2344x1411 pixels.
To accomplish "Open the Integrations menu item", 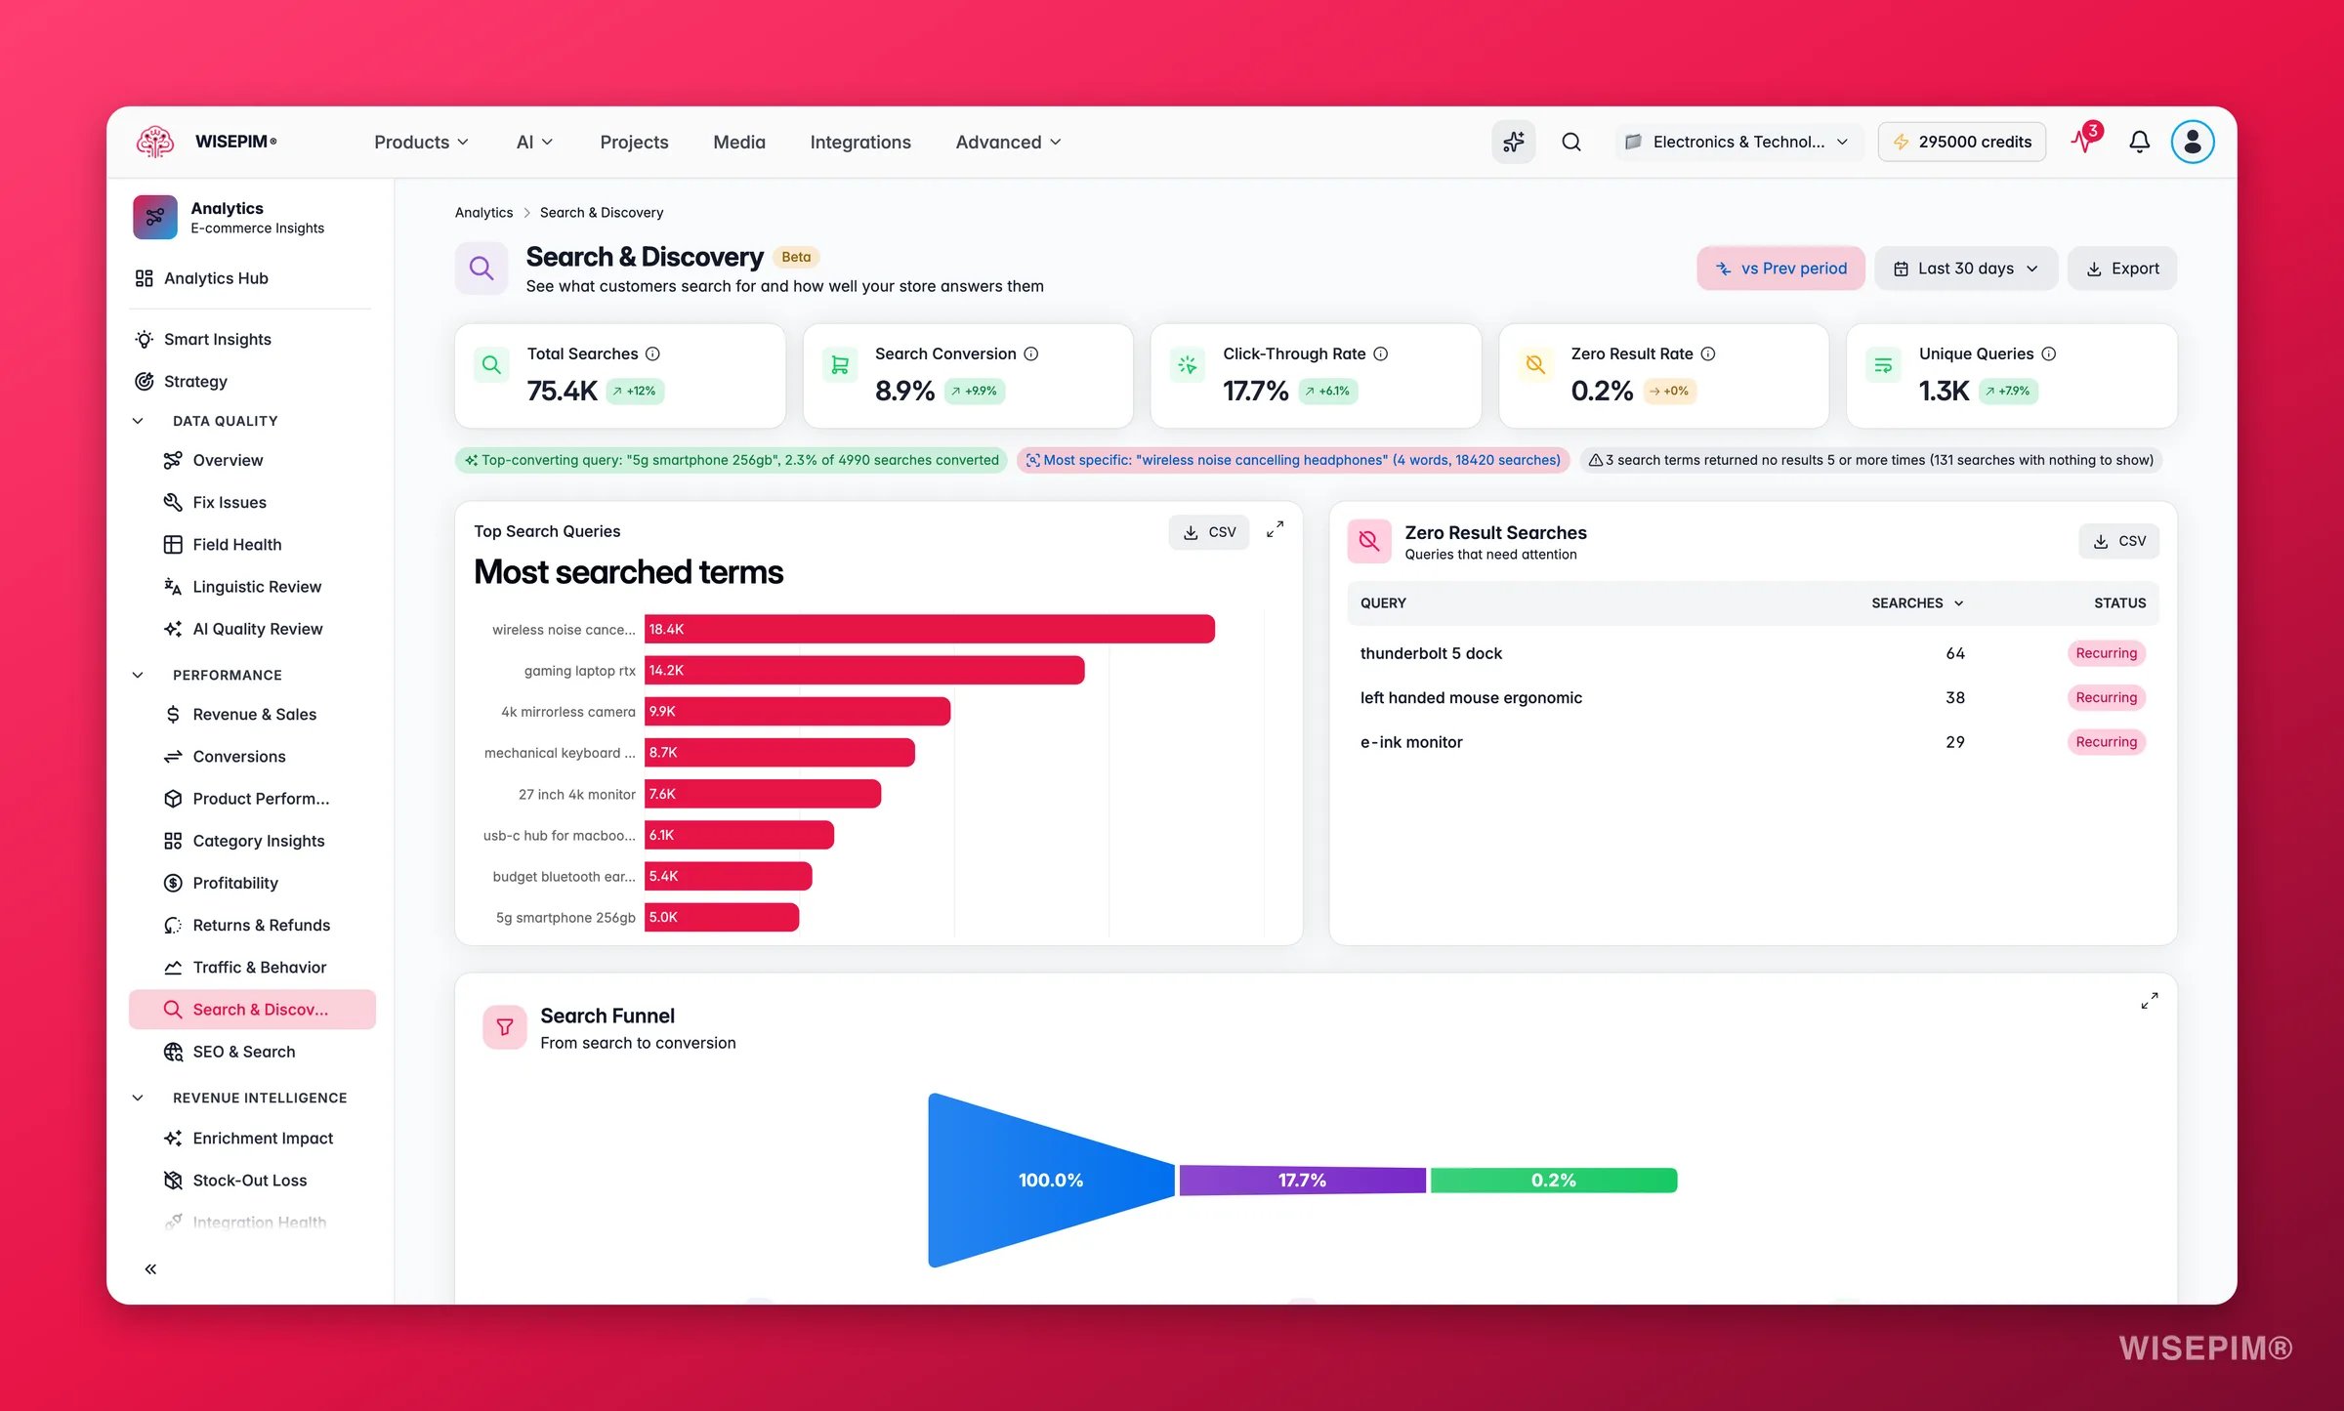I will point(860,142).
